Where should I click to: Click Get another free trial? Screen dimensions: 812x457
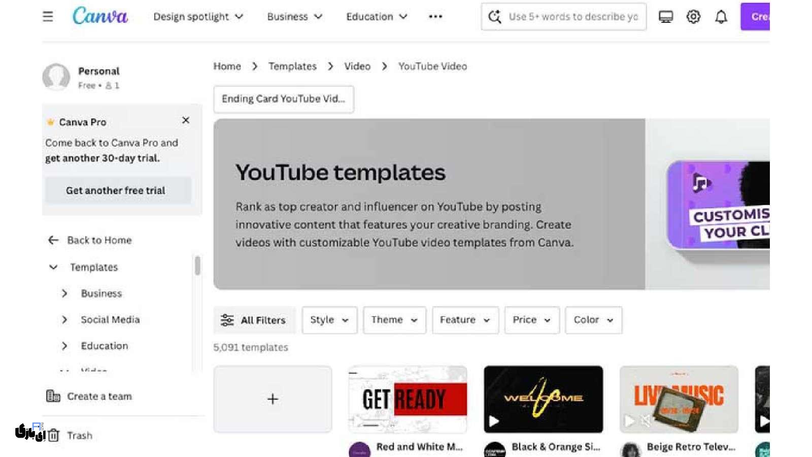[118, 190]
